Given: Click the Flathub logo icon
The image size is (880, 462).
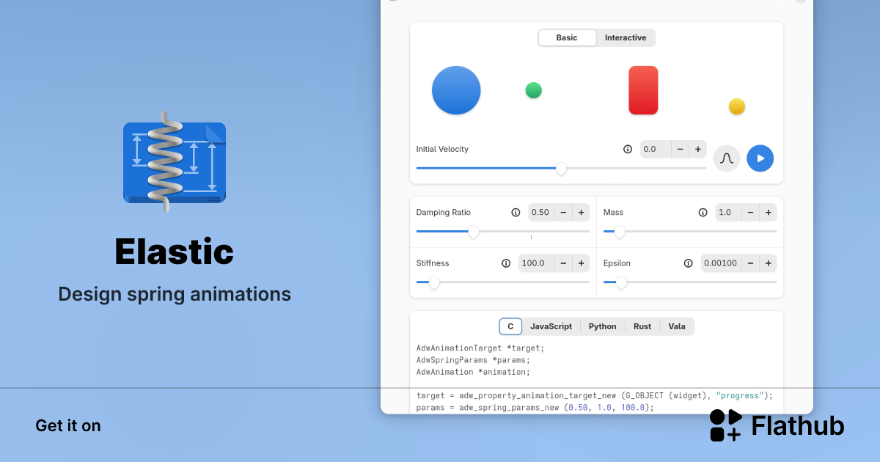Looking at the screenshot, I should 725,425.
